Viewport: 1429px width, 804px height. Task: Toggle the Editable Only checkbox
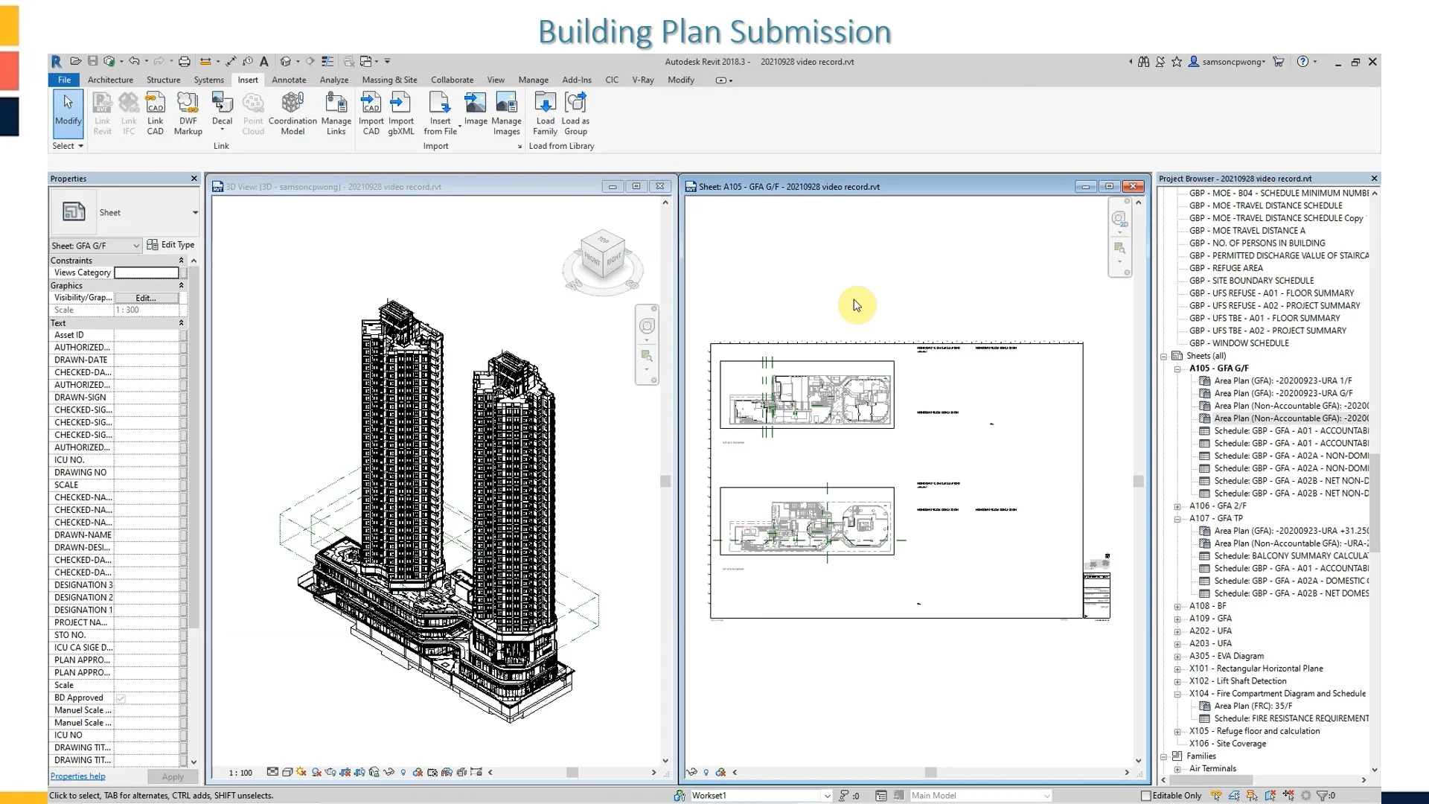1146,795
